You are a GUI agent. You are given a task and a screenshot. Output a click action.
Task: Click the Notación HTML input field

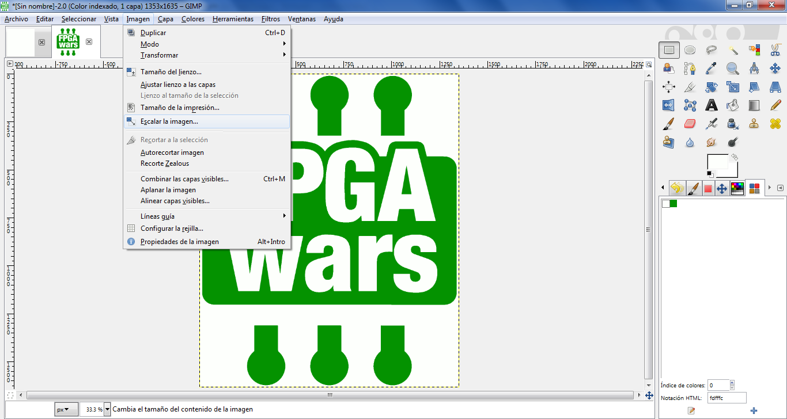pyautogui.click(x=727, y=398)
